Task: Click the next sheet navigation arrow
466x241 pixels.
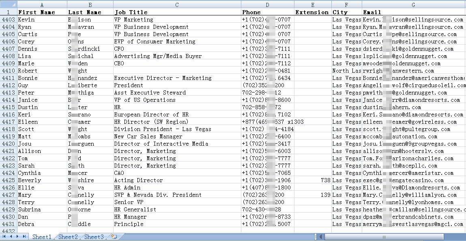Action: click(x=17, y=237)
